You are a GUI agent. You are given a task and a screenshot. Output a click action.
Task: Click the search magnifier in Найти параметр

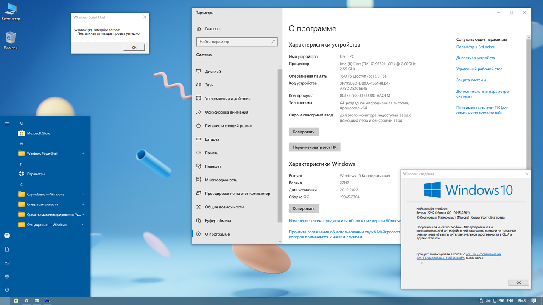click(x=274, y=42)
